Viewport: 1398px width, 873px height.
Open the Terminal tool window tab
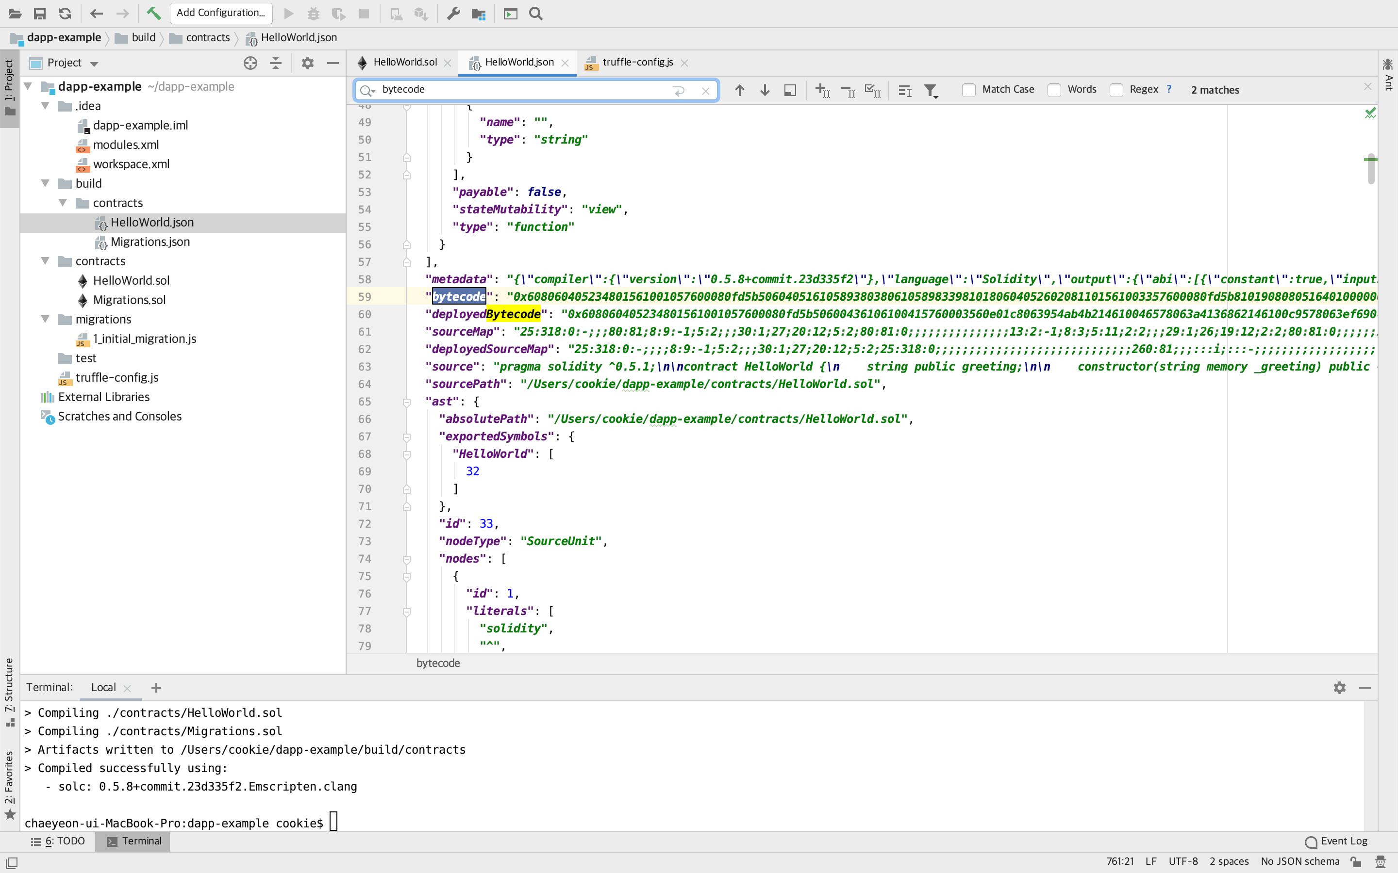pyautogui.click(x=133, y=841)
